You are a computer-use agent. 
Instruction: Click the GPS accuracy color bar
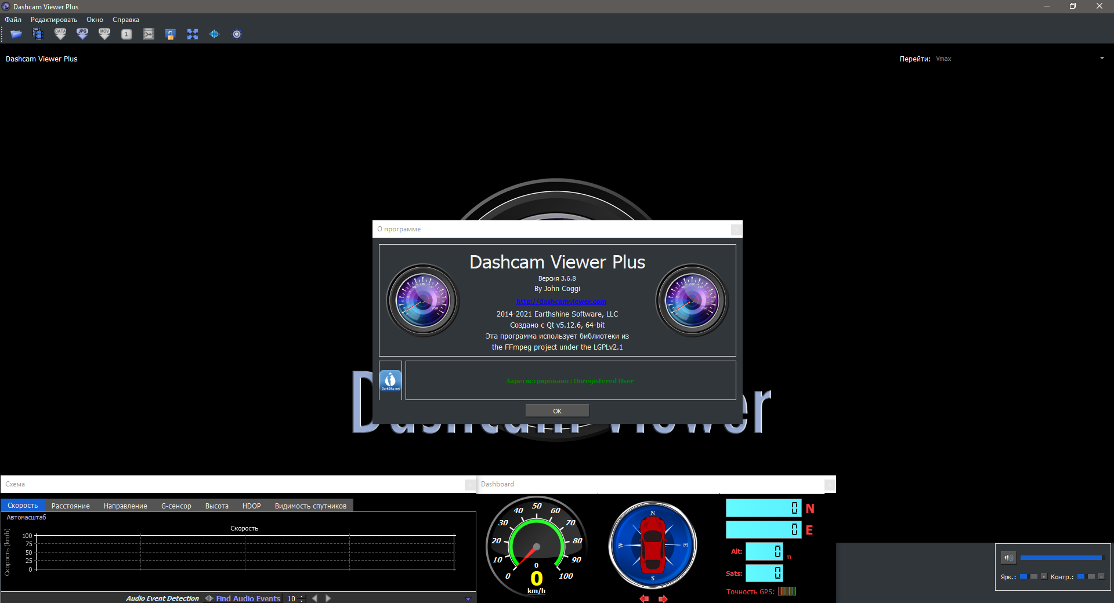787,591
